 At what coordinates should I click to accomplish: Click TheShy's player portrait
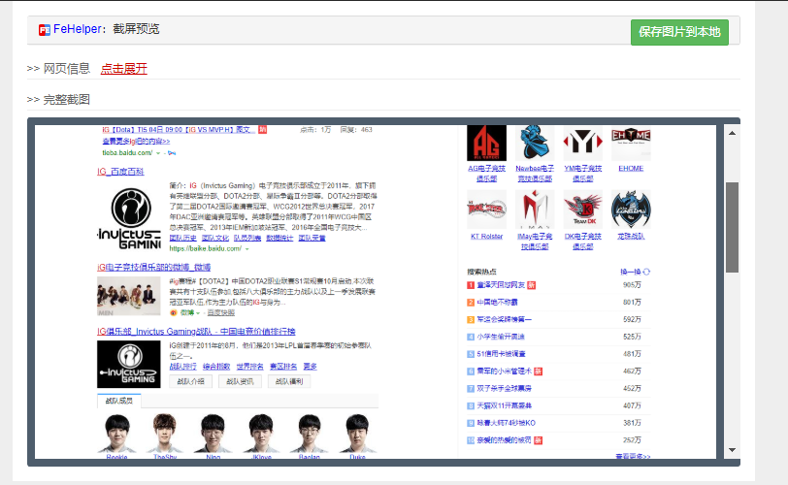[165, 434]
